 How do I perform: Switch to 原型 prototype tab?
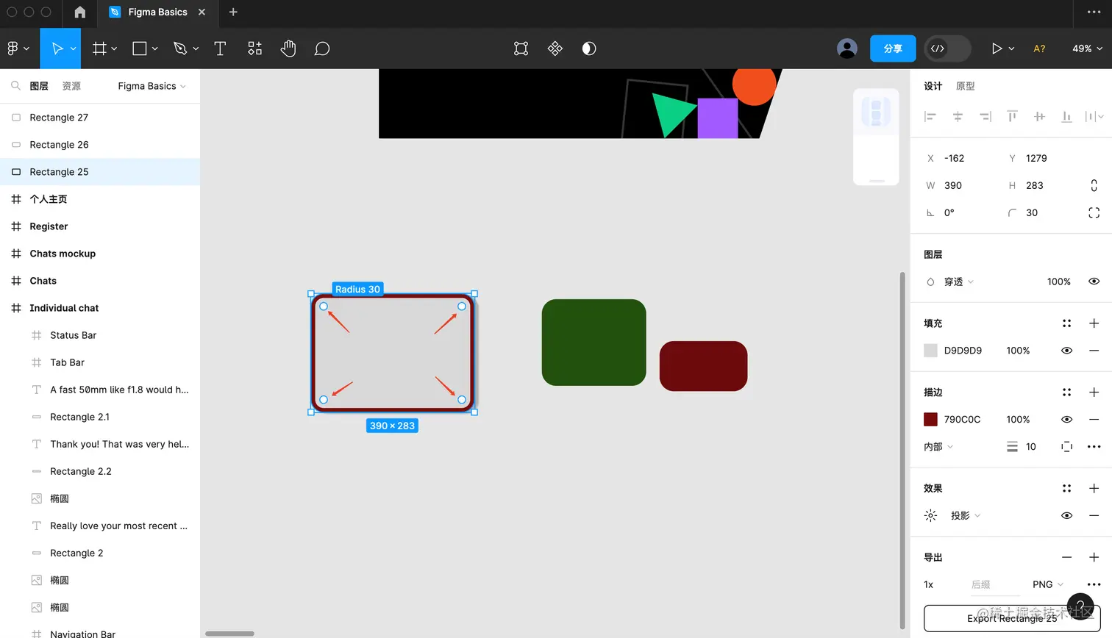click(965, 86)
